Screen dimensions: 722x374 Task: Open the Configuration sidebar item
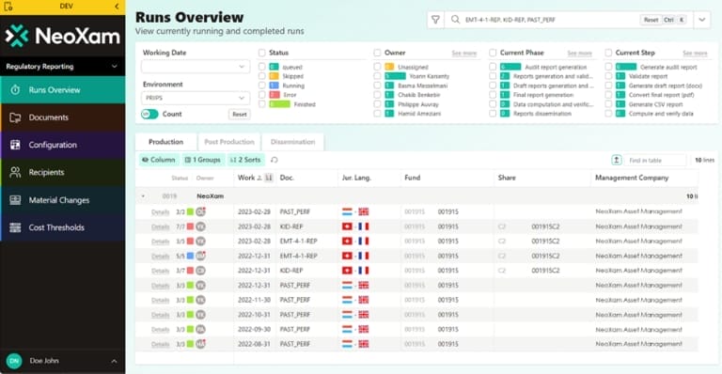pos(63,145)
